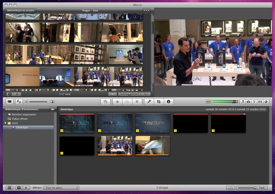Viewport: 275px width, 194px height.
Task: Select the black clip in second row
Action: point(77,146)
